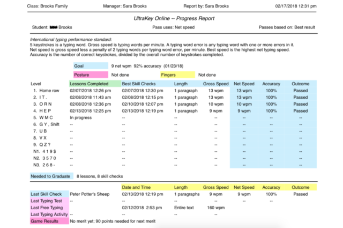Click 'Passed' in Last Skill Check row
This screenshot has height=228, width=343.
300,194
